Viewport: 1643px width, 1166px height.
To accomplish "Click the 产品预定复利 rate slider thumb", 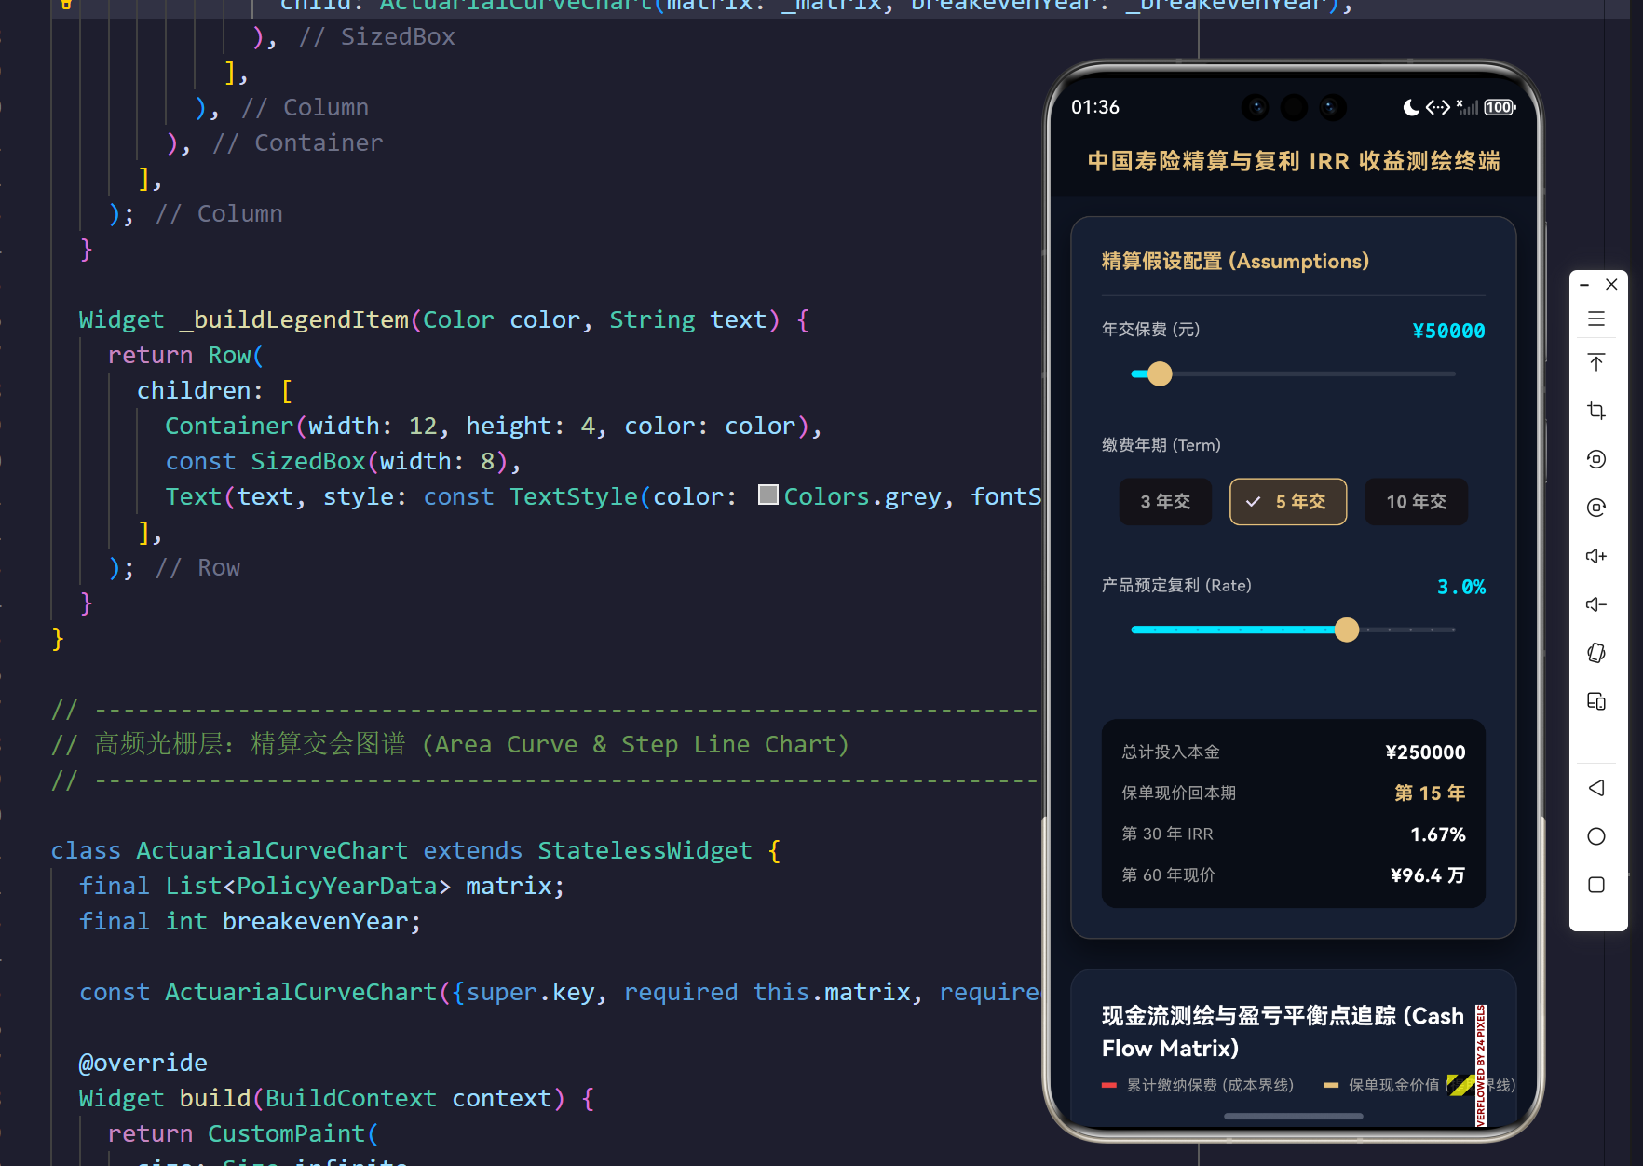I will [1347, 630].
